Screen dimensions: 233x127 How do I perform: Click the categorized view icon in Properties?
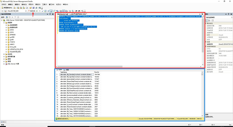tap(206, 20)
